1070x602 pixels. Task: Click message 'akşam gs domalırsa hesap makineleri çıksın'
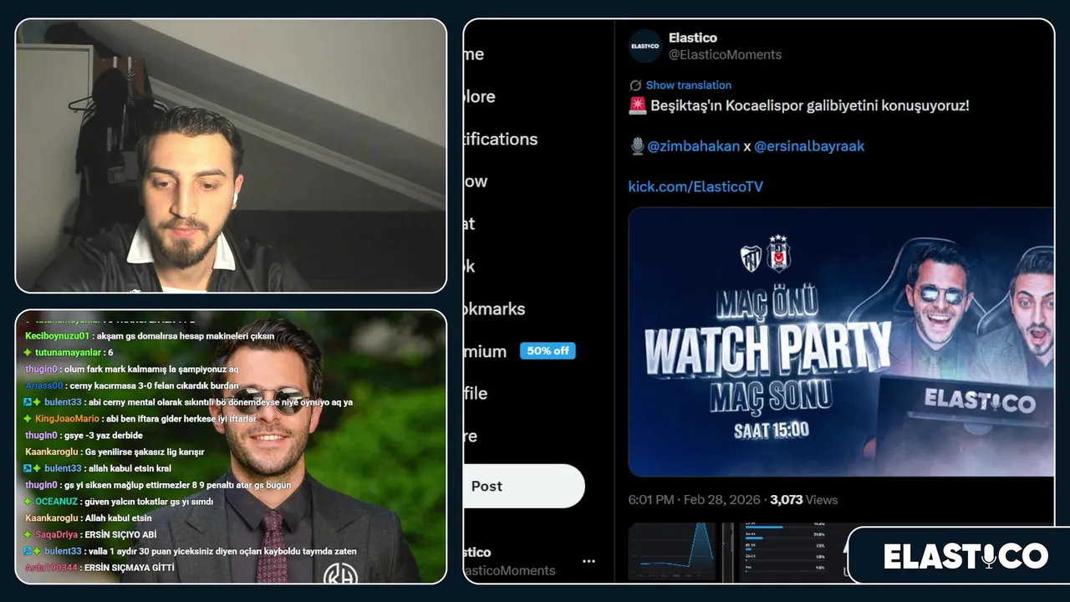click(x=186, y=336)
